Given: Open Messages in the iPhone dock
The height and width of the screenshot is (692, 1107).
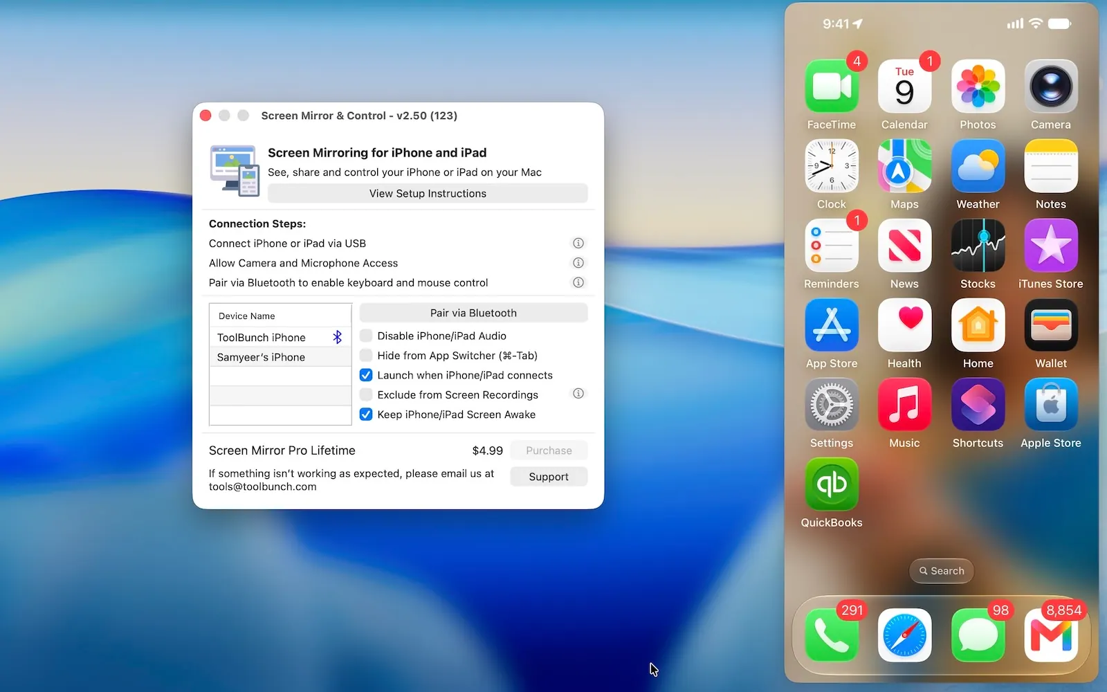Looking at the screenshot, I should pos(978,635).
